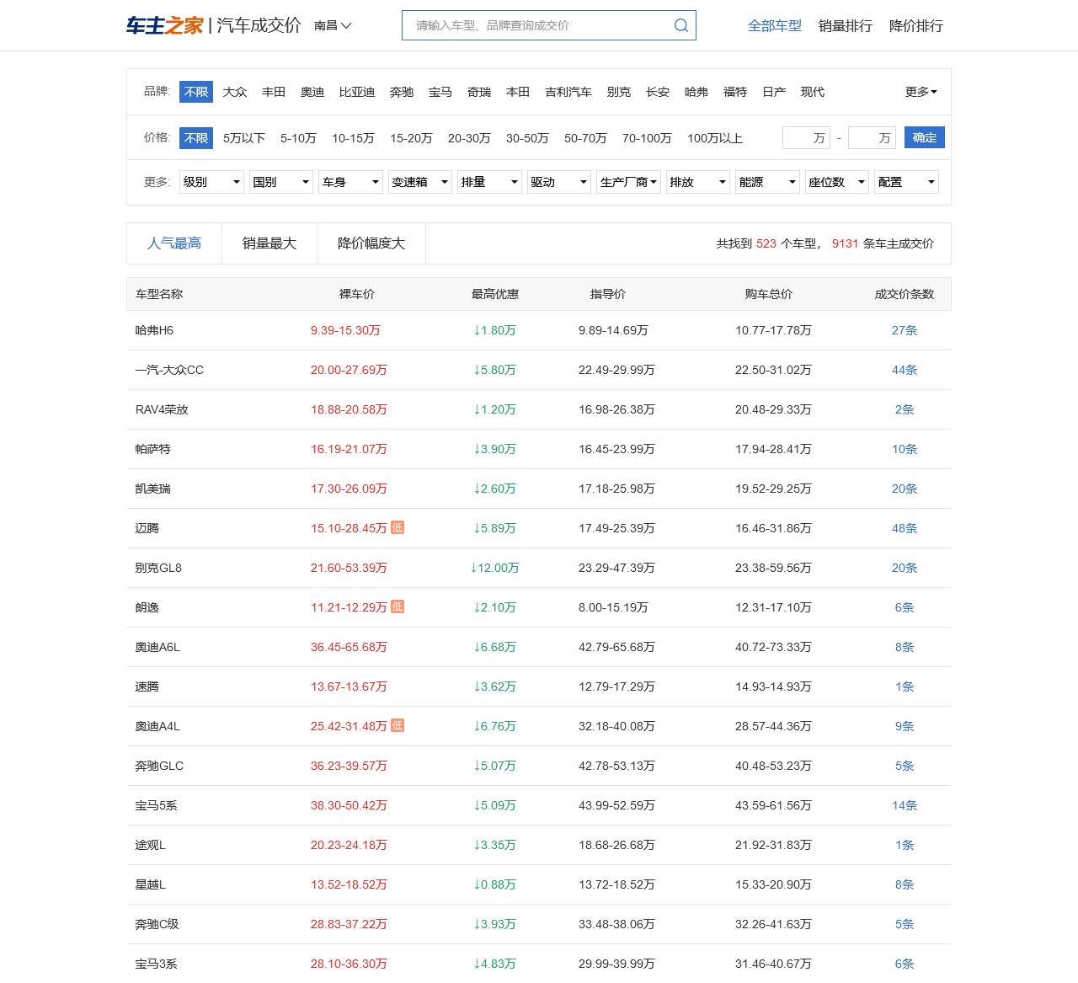Open the 排量 dropdown
Screen dimensions: 1078x983
489,182
